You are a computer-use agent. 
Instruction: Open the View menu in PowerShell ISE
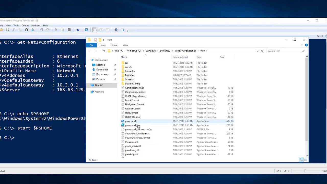(8, 26)
